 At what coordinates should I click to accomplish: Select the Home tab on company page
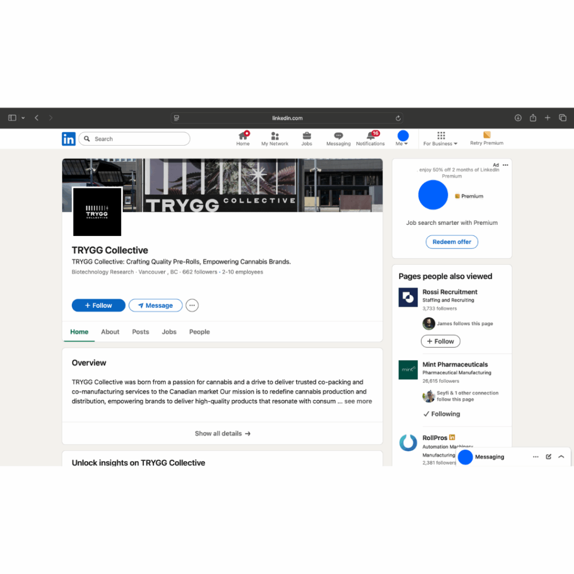pyautogui.click(x=79, y=332)
